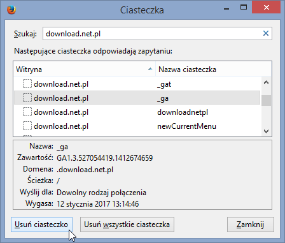
Task: Click the download.net.pl site in downloadnetpl row
Action: (61, 112)
